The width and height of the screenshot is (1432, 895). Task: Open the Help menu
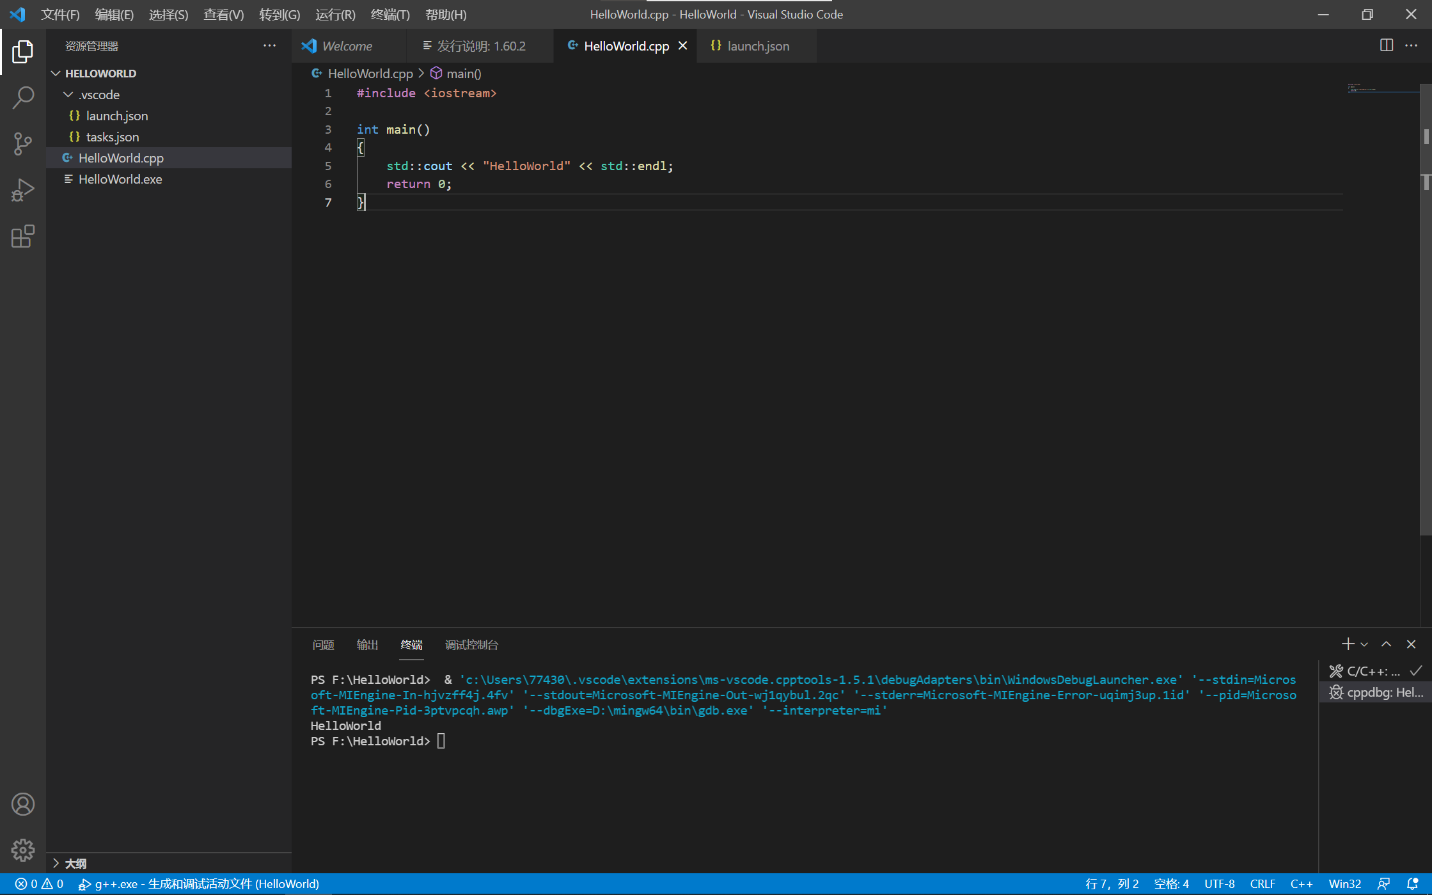(x=446, y=14)
